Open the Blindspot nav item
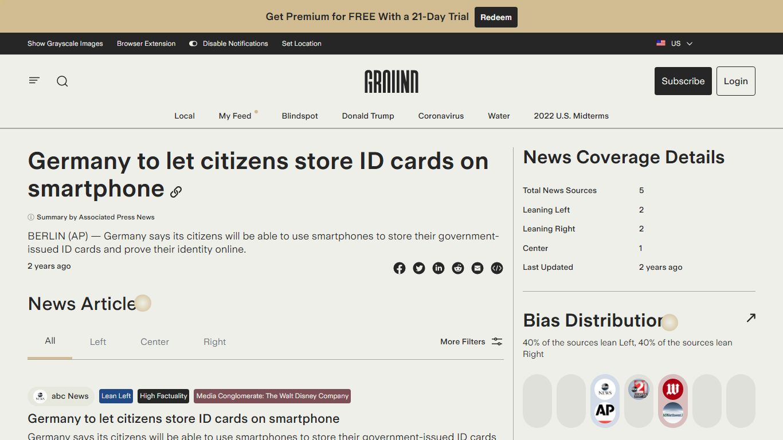783x440 pixels. pyautogui.click(x=300, y=116)
